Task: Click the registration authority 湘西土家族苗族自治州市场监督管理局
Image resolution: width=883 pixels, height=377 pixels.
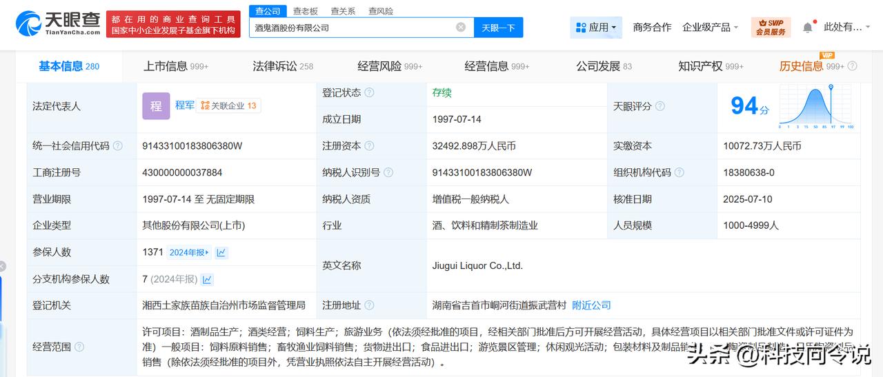Action: pyautogui.click(x=224, y=305)
